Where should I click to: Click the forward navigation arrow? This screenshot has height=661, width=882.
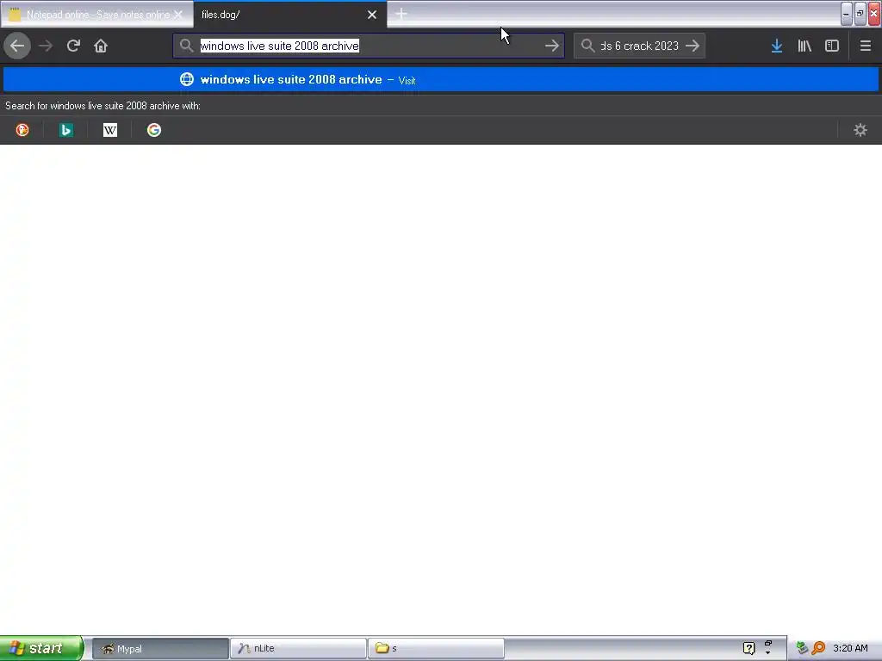click(x=46, y=46)
